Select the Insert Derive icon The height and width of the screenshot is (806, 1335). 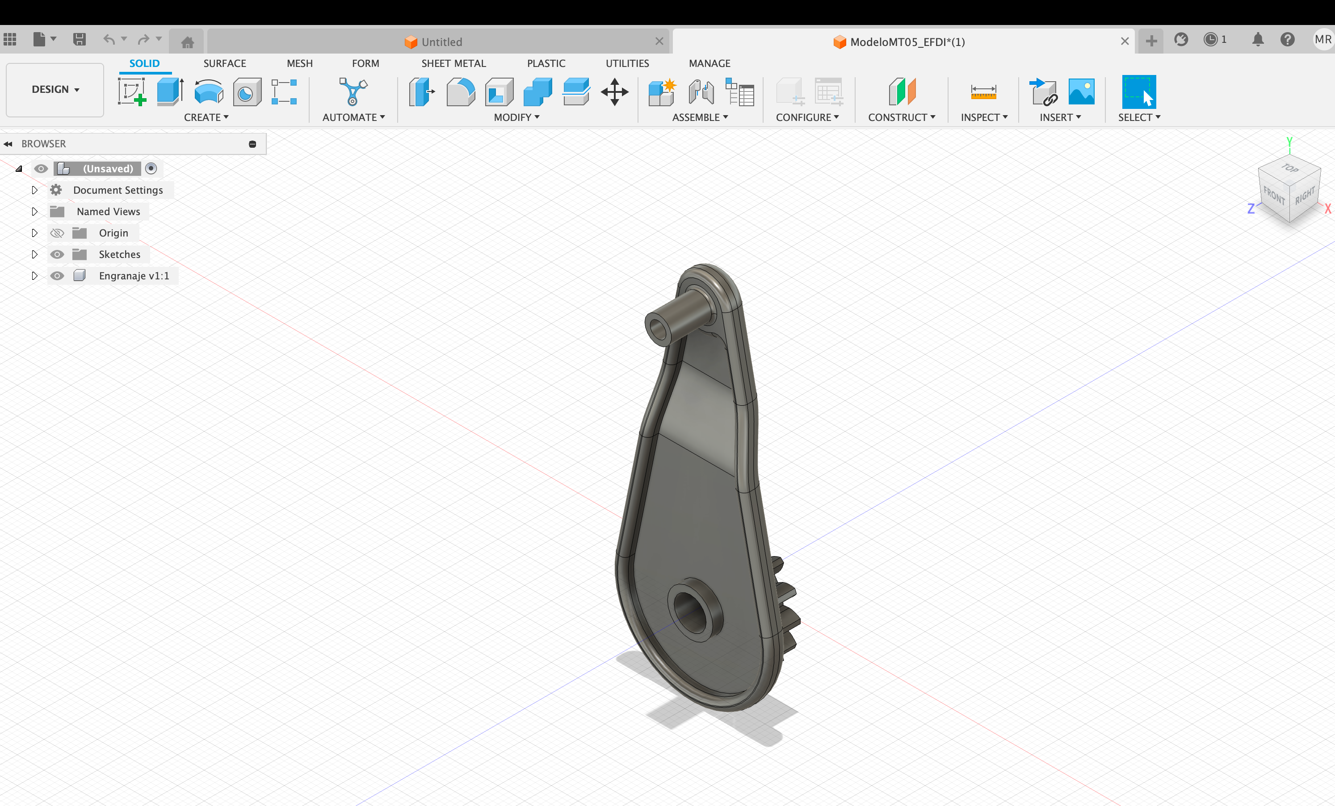pyautogui.click(x=1043, y=91)
